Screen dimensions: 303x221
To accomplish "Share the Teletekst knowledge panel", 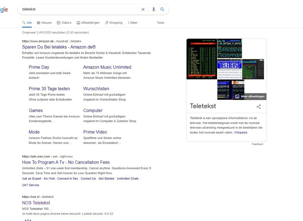I will coord(259,107).
